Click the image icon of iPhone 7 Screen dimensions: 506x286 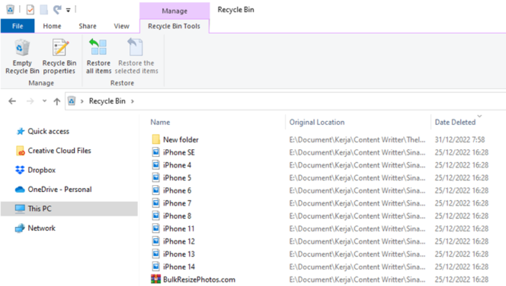point(156,202)
